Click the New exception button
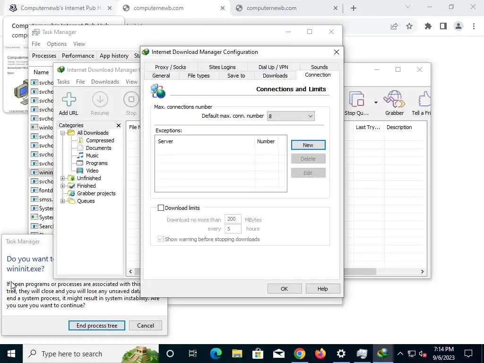Screen dimensions: 484x363 (x=308, y=145)
